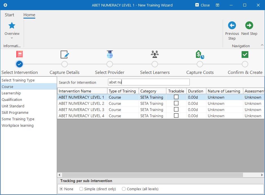Image resolution: width=265 pixels, height=195 pixels.
Task: Choose Course training type
Action: coord(28,87)
